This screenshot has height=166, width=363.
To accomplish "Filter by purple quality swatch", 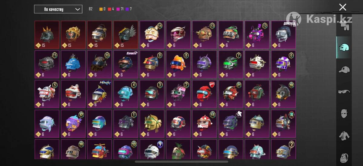I will [x=127, y=9].
